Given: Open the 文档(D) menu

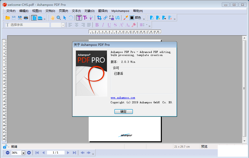Looking at the screenshot, I should coord(50,11).
